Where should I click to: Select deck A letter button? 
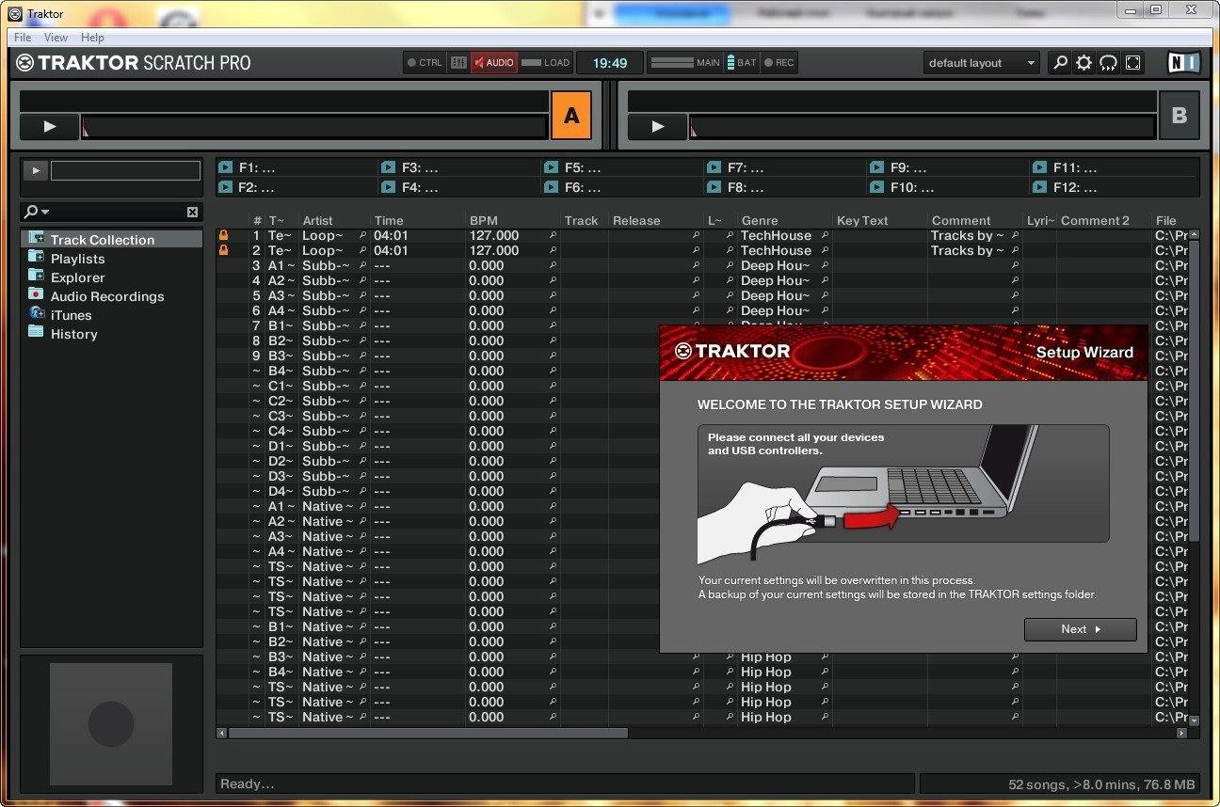pos(570,116)
